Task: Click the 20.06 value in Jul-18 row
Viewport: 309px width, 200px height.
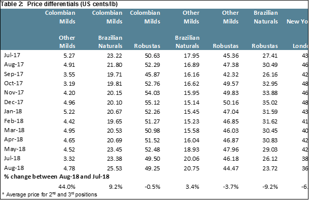Action: pos(191,159)
